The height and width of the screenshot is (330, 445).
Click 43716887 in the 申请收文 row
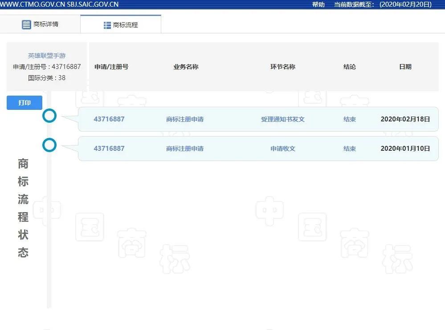click(x=109, y=149)
